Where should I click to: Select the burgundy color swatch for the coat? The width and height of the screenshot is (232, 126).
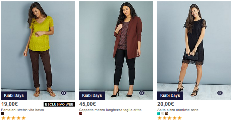click(x=81, y=114)
